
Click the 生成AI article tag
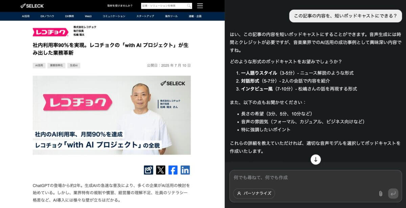coord(74,66)
